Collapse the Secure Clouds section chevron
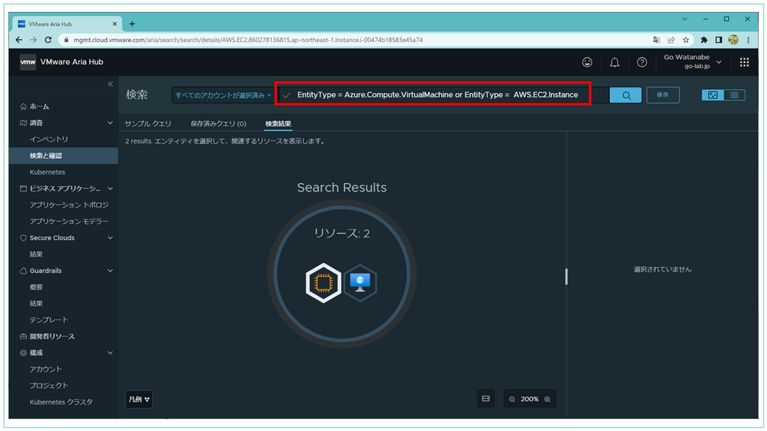This screenshot has height=431, width=767. (x=110, y=238)
